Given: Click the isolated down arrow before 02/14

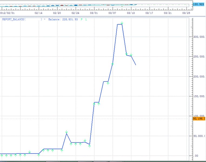Looking at the screenshot, I should coord(29,152).
